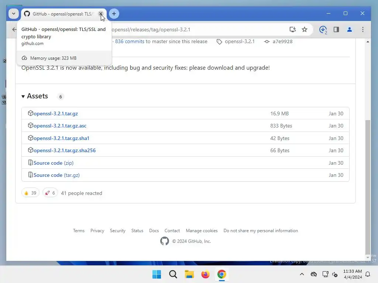
Task: Open the Windows Start menu
Action: tap(157, 274)
